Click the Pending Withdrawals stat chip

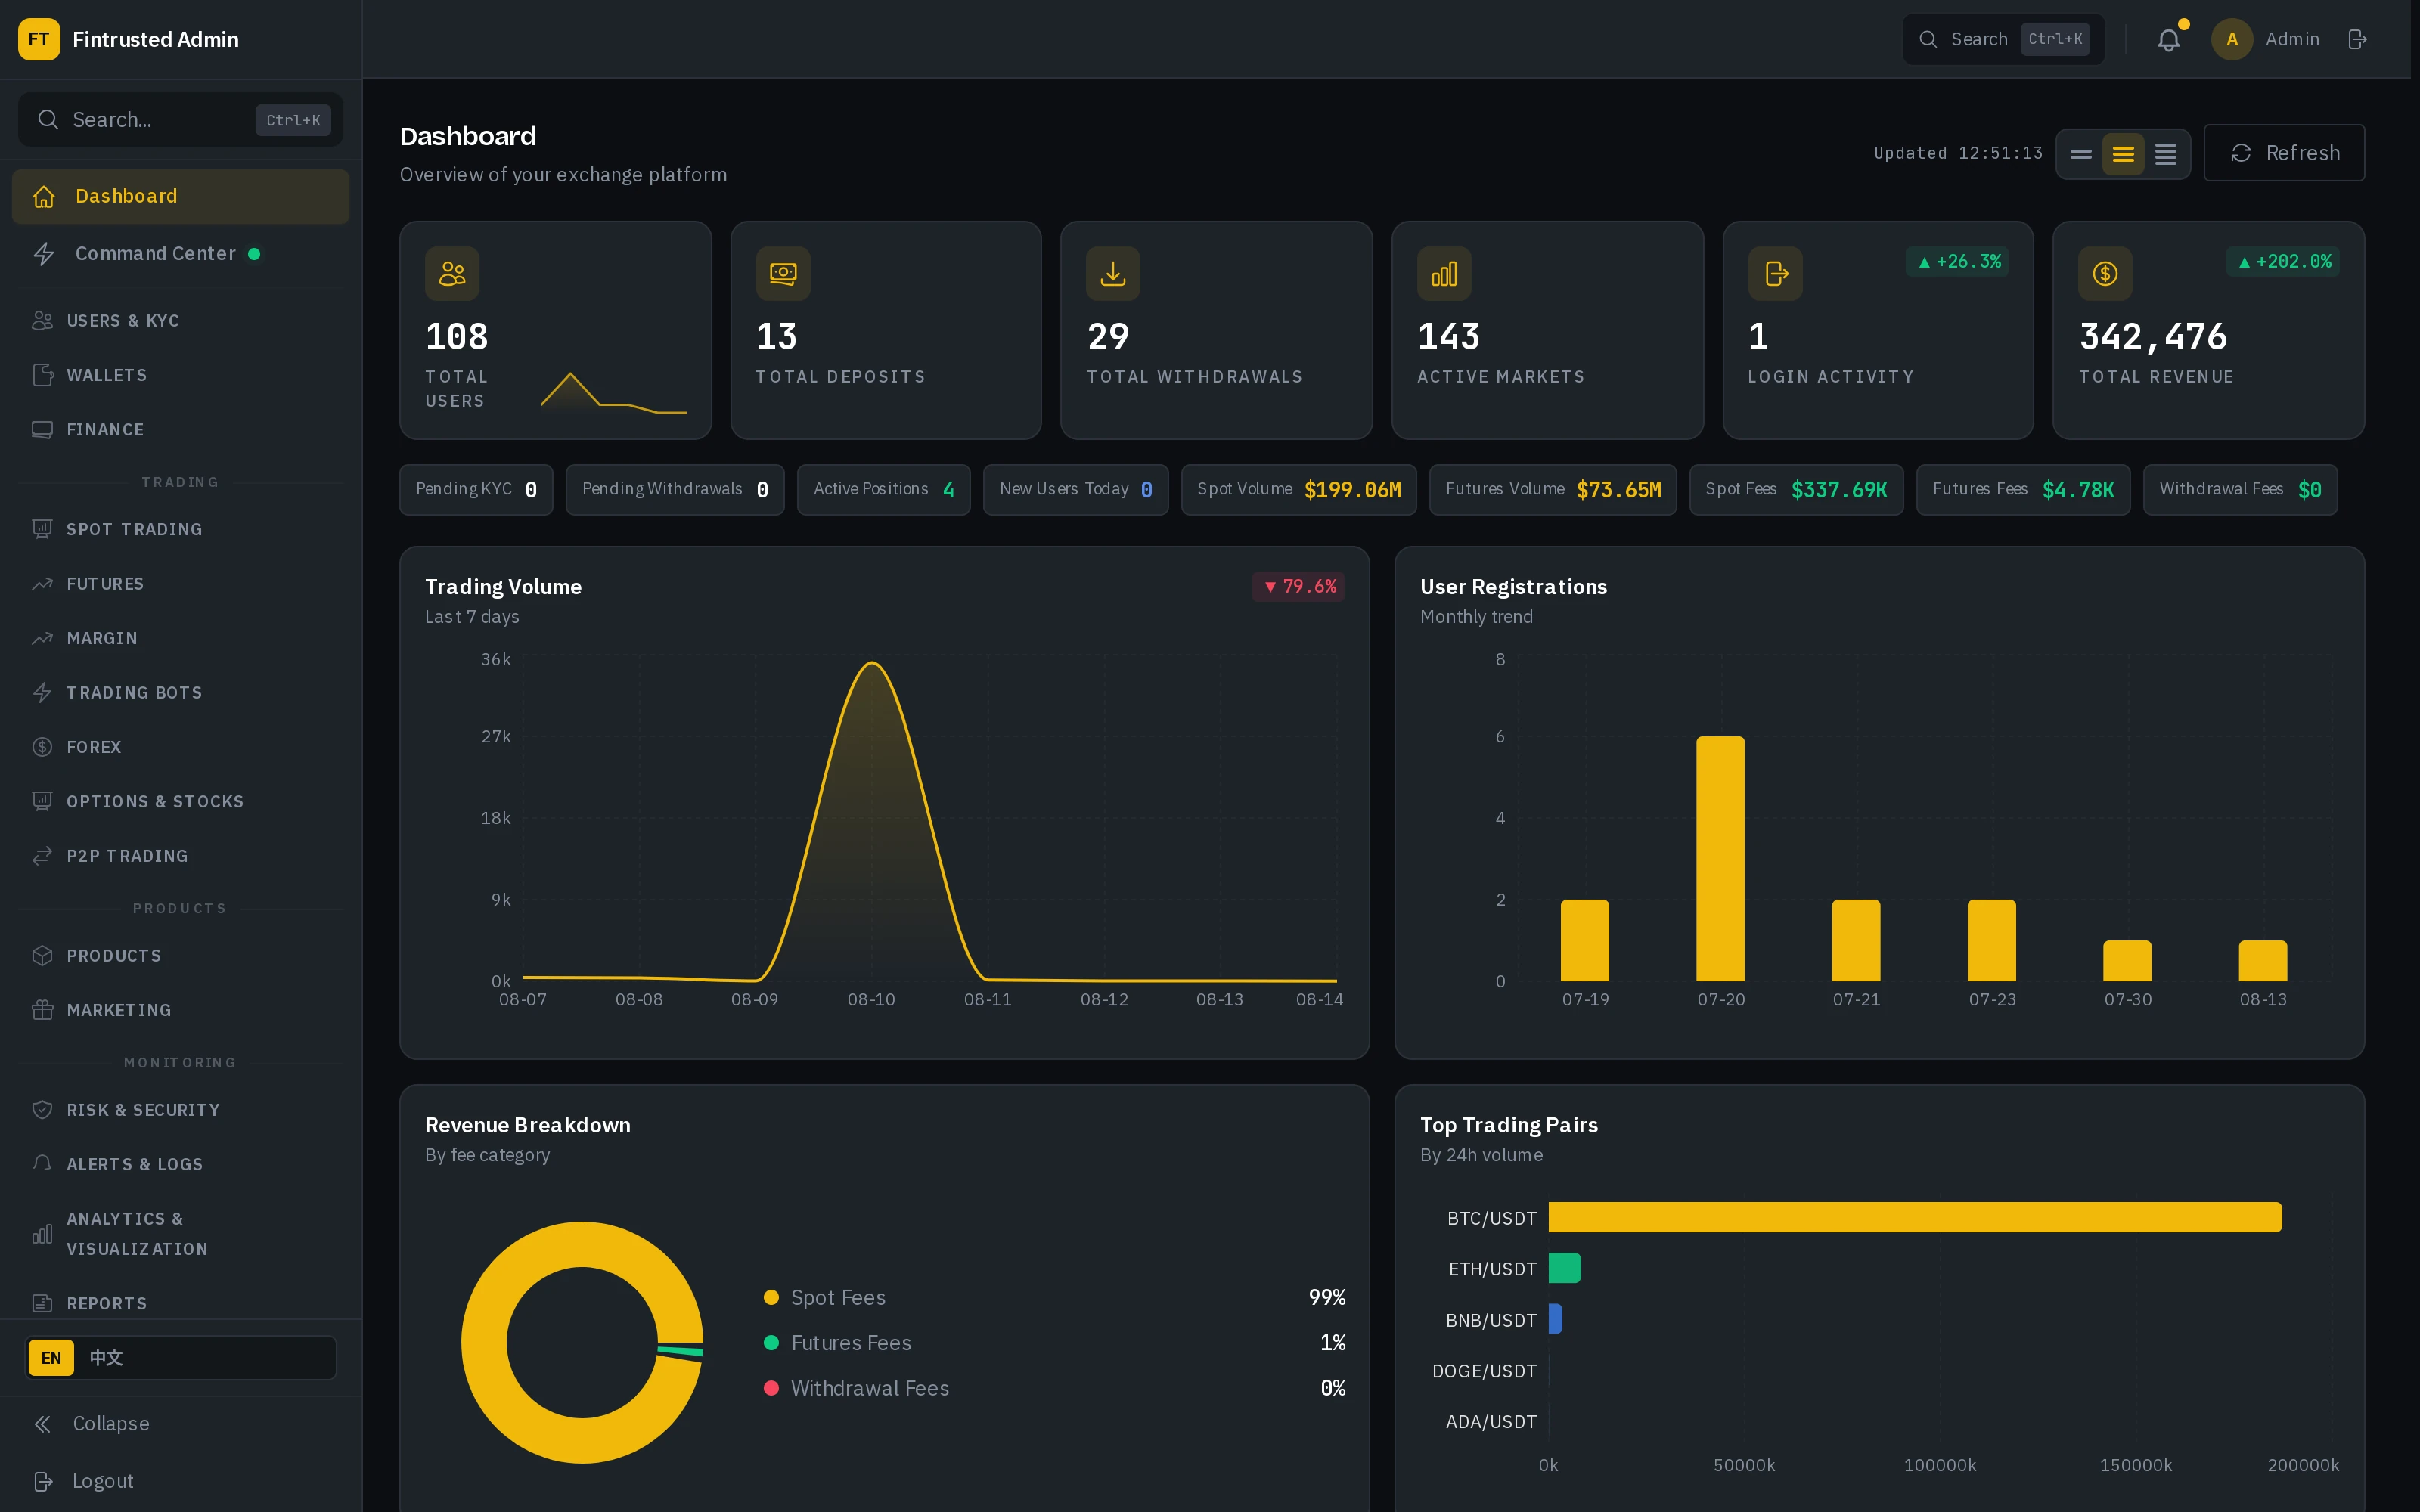[x=675, y=490]
